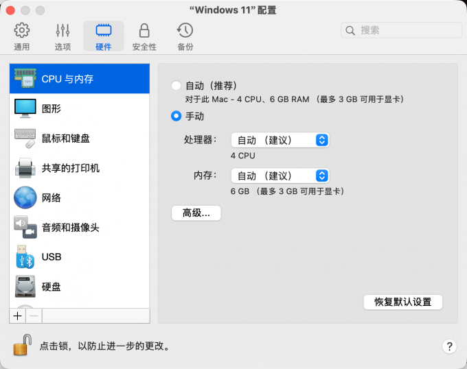This screenshot has height=369, width=467.
Task: Open the 处理器 dropdown
Action: (280, 140)
